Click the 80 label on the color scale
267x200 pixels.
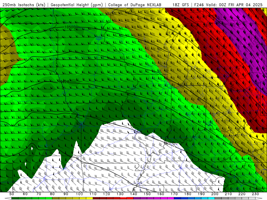pos(52,194)
